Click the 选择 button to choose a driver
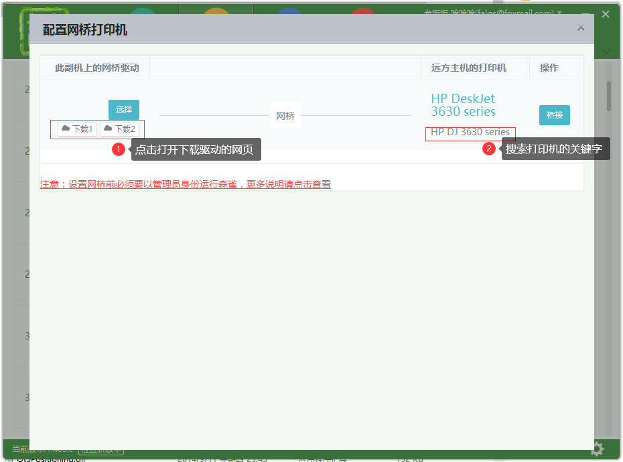623x462 pixels. (x=123, y=110)
